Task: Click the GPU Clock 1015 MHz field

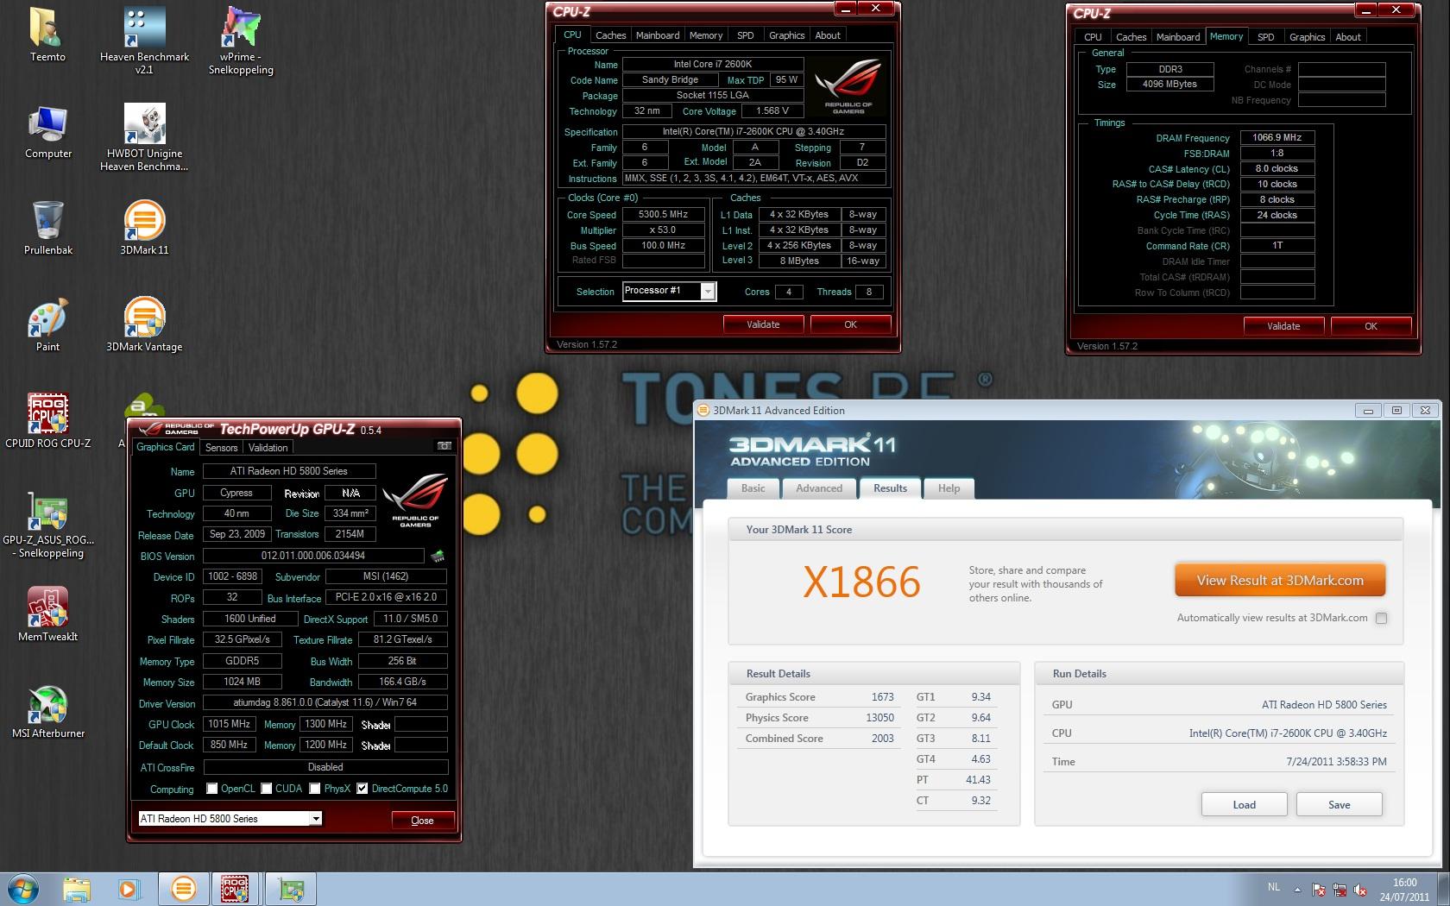Action: click(x=230, y=724)
